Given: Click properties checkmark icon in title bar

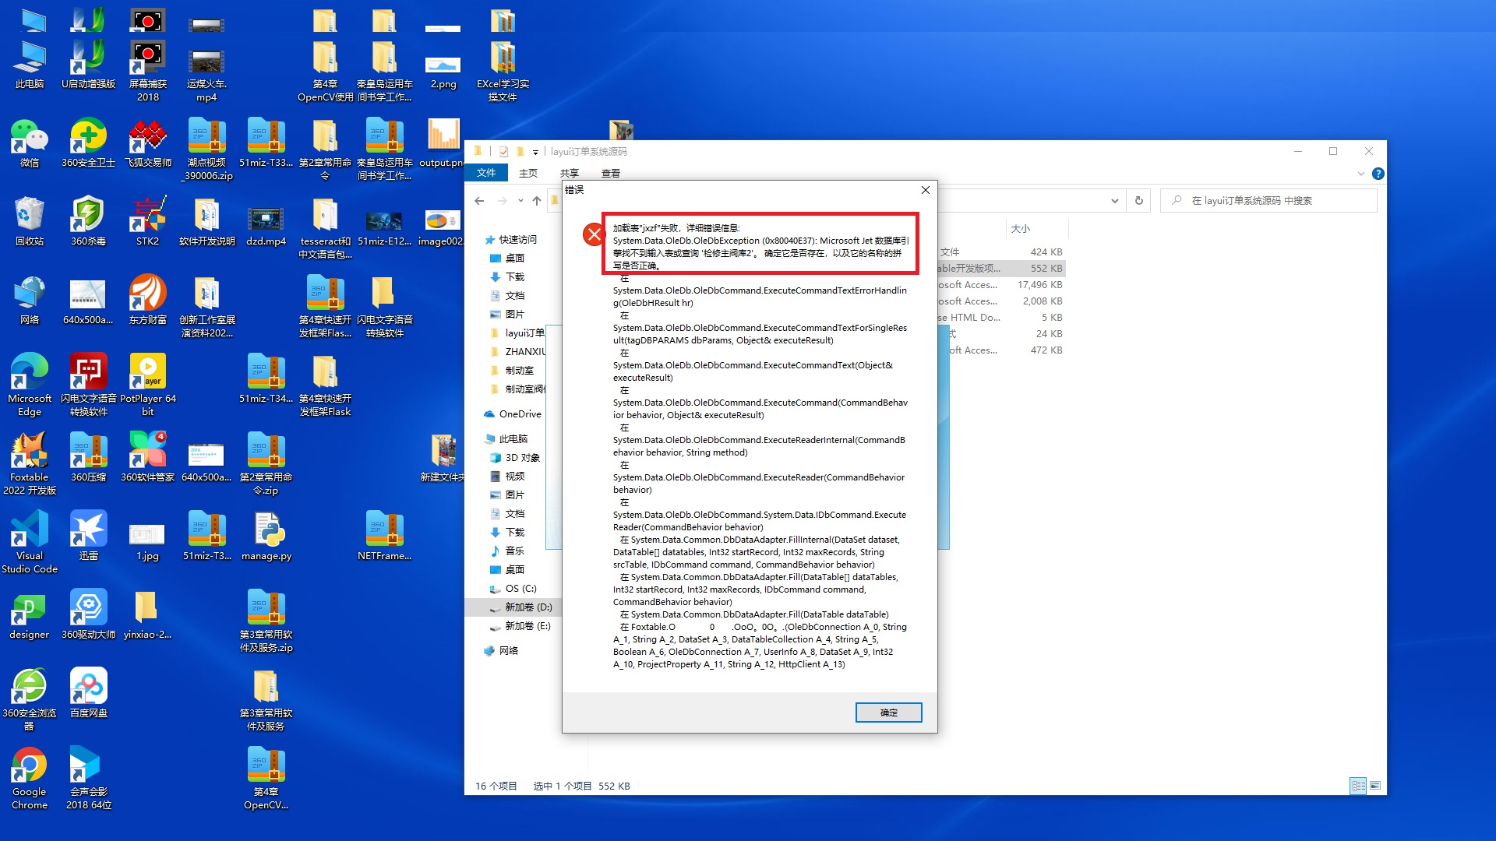Looking at the screenshot, I should 503,152.
